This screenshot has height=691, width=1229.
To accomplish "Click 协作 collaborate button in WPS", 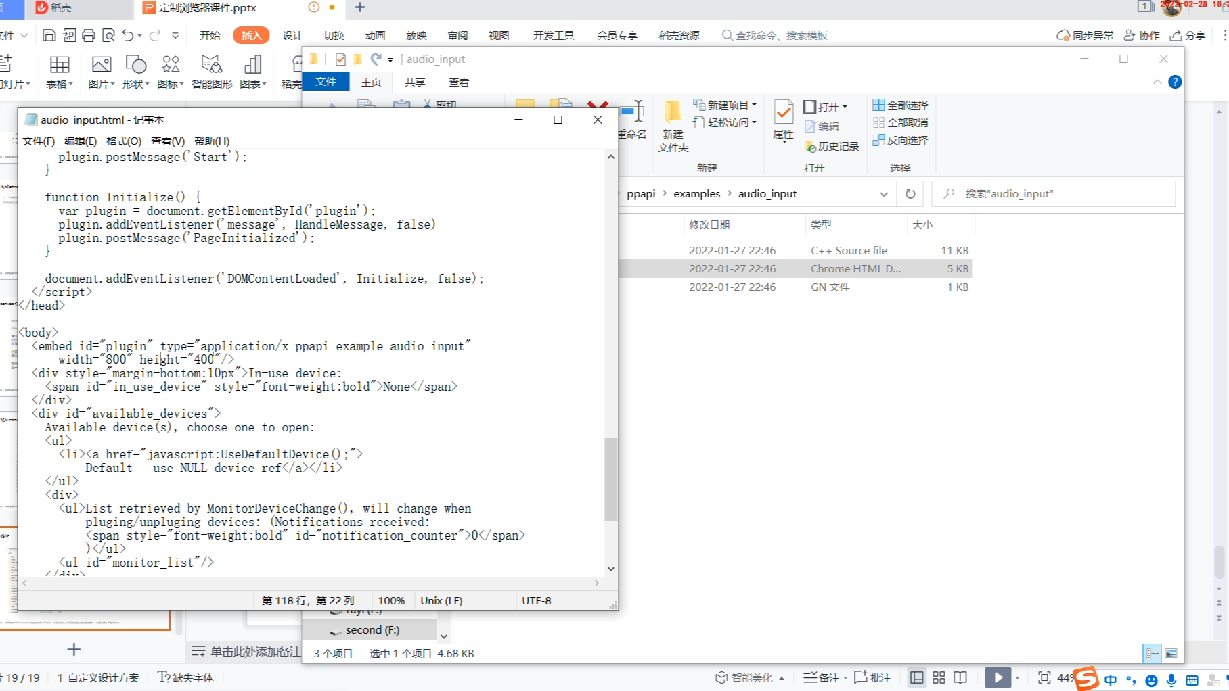I will tap(1142, 35).
